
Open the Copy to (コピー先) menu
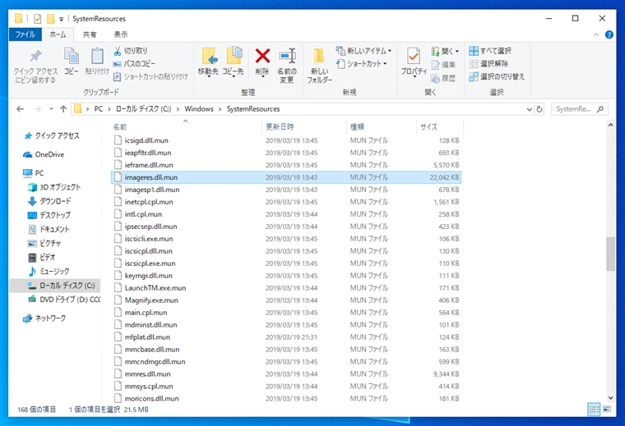coord(234,62)
